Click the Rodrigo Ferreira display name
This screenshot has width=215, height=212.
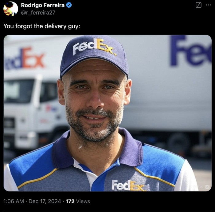coord(43,5)
